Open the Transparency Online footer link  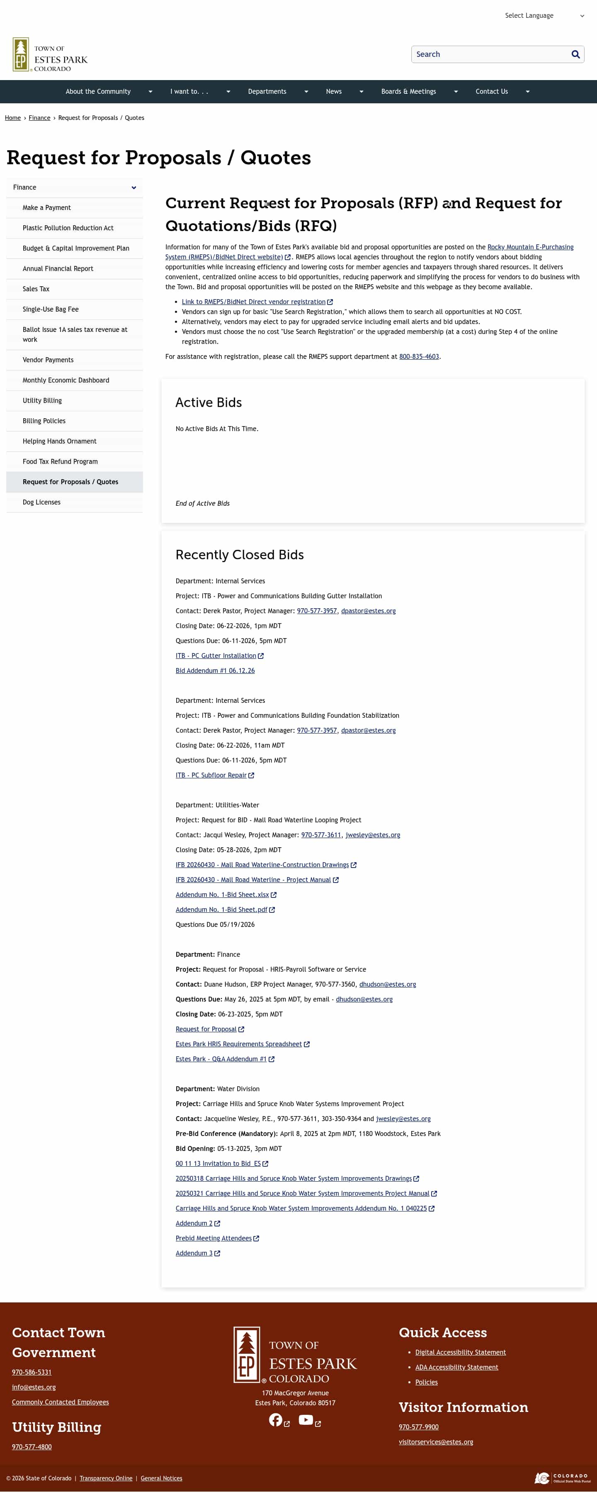click(106, 1478)
